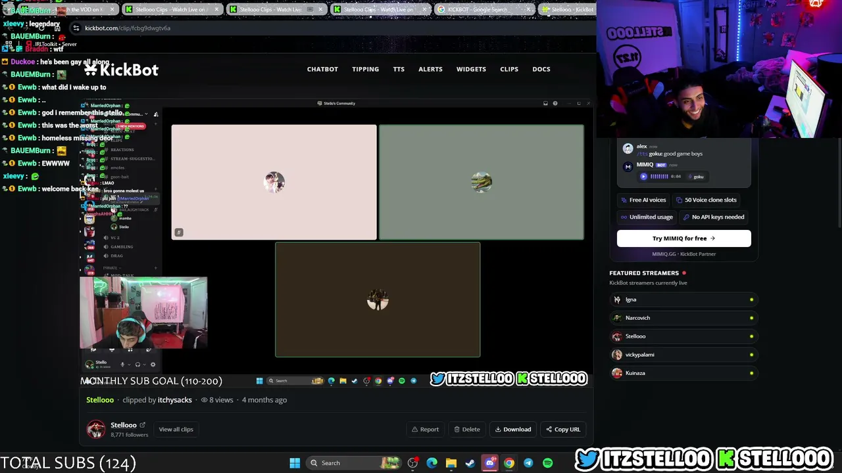The image size is (842, 473).
Task: Open featured streamer Stellooo
Action: pos(683,336)
